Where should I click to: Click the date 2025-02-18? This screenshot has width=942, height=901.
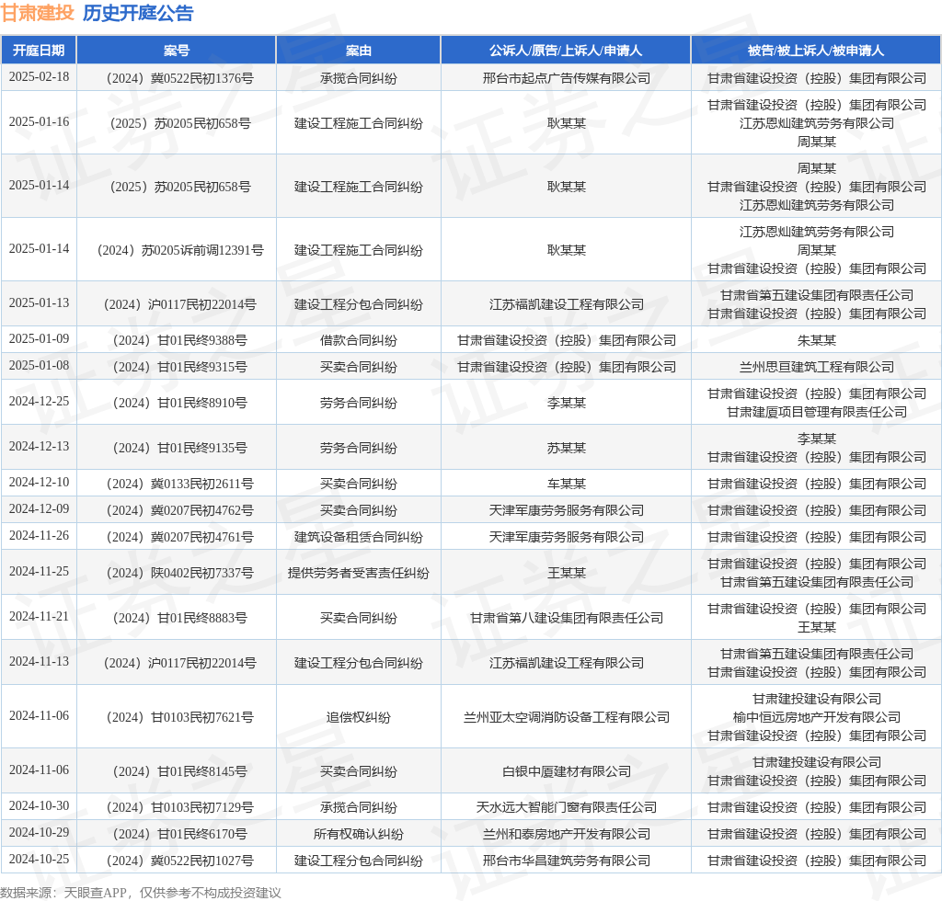tap(39, 77)
